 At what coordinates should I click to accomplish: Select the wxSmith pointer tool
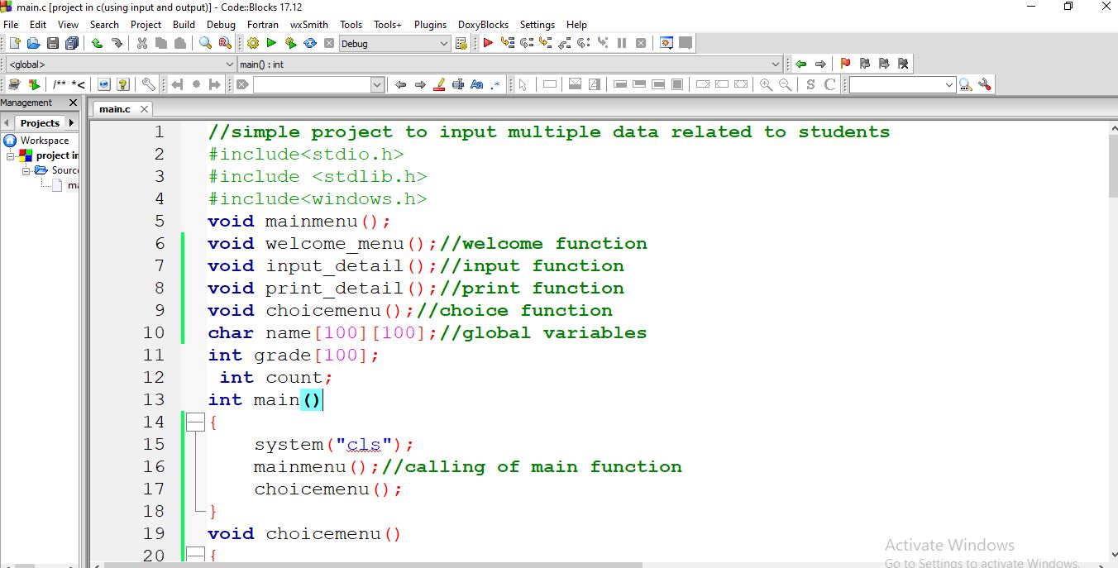click(x=524, y=84)
